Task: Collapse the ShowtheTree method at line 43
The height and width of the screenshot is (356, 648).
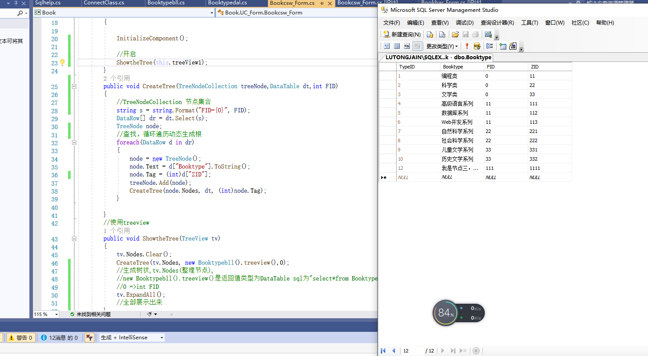Action: point(74,239)
